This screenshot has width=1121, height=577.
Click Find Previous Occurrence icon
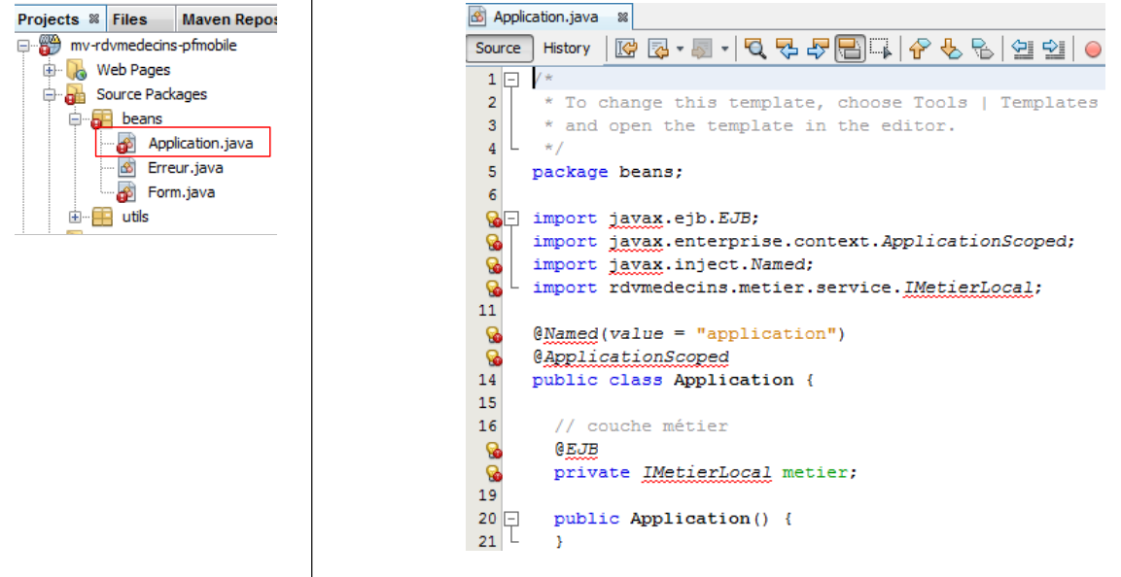coord(787,49)
